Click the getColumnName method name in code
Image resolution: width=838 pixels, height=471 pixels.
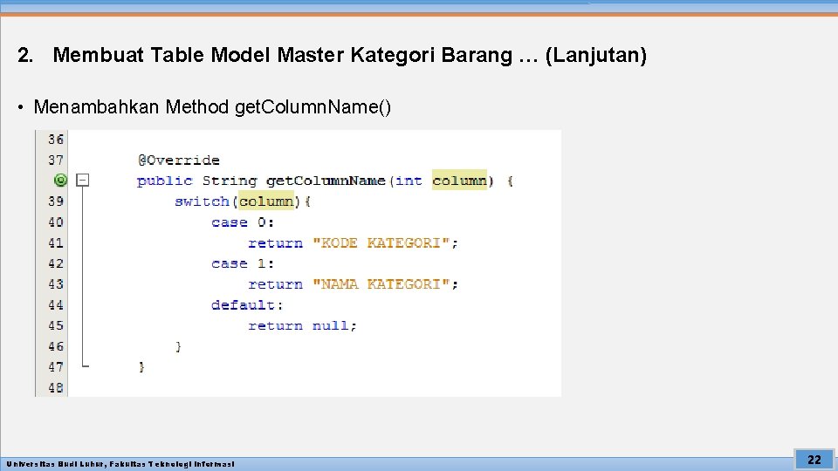tap(326, 181)
